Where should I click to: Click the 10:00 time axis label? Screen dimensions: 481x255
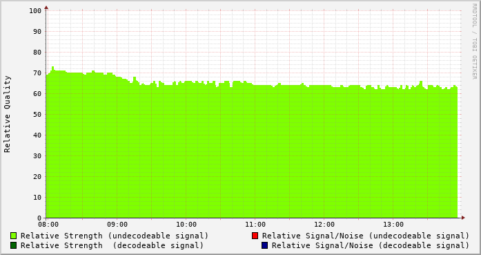(x=186, y=225)
